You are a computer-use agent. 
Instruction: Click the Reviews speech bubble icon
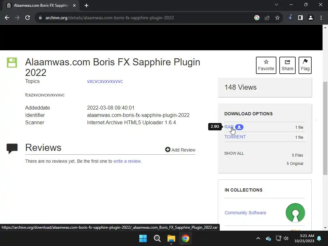[x=12, y=149]
